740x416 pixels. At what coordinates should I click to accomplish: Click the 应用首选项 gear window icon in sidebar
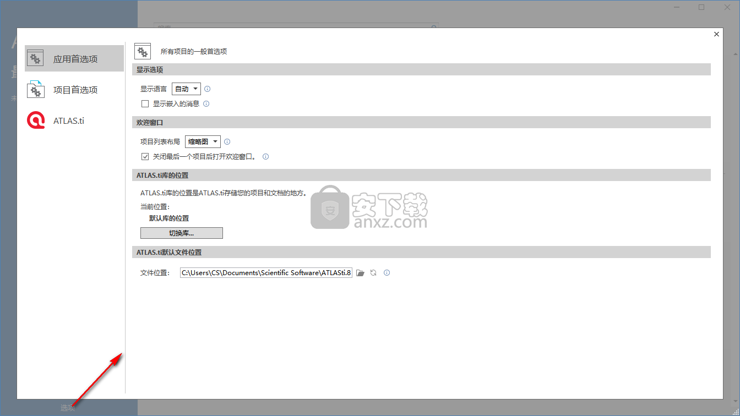[x=35, y=58]
